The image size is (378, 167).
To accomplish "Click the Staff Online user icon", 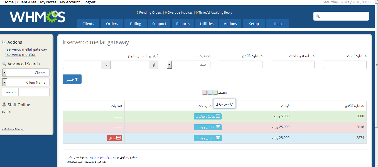I will click(4, 104).
